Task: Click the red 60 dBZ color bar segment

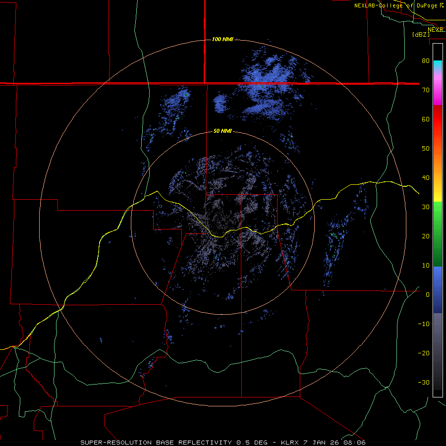Action: tap(438, 119)
